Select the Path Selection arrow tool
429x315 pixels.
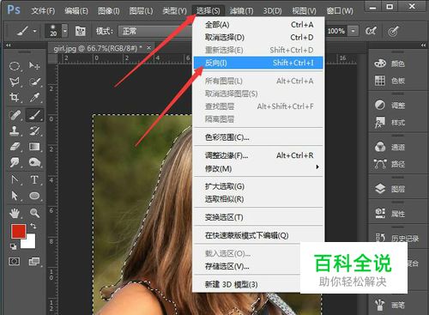[x=15, y=196]
